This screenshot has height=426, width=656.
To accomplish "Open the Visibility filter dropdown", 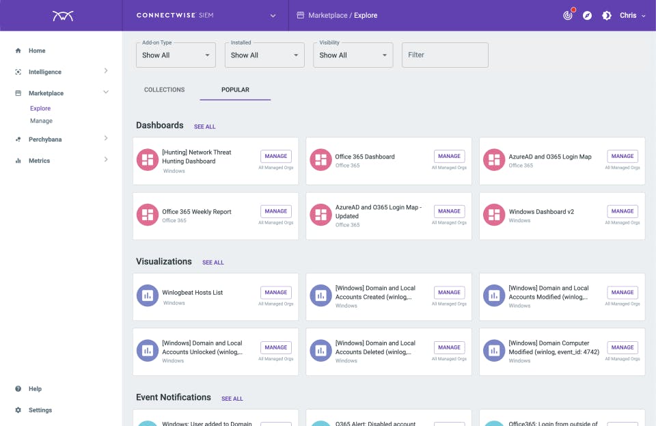I will click(353, 55).
